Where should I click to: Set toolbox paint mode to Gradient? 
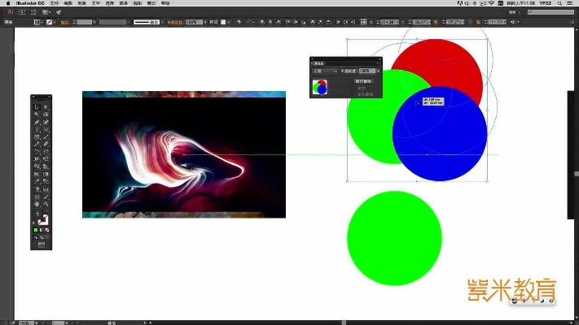pos(42,230)
